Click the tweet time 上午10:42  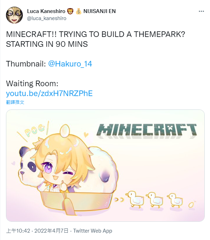[x=18, y=230]
